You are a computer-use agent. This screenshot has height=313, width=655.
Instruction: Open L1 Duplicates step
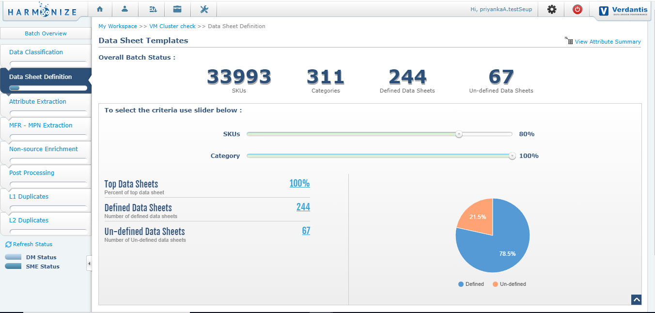[x=29, y=196]
